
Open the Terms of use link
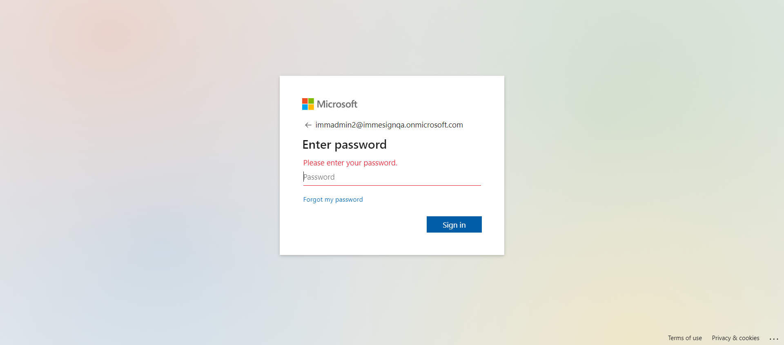tap(685, 338)
